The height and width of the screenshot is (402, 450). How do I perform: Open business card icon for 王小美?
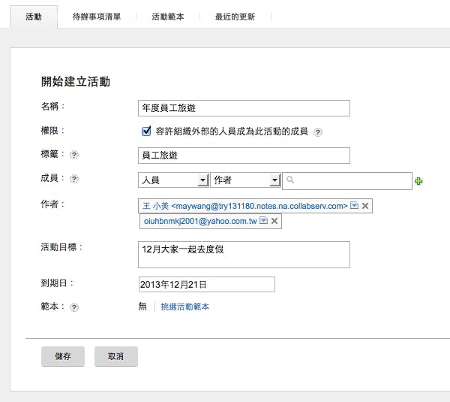coord(354,206)
